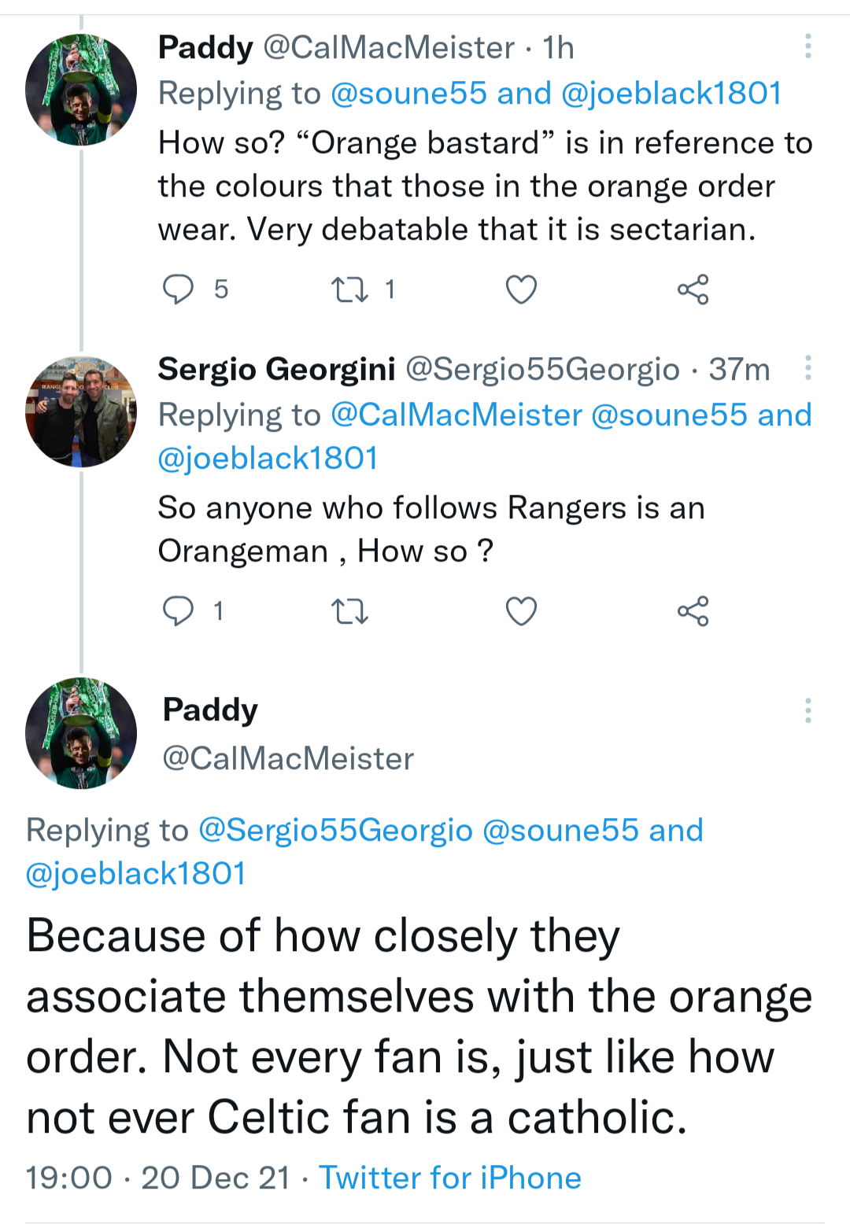The image size is (850, 1224).
Task: Open Sergio Georgini's display name
Action: [276, 369]
